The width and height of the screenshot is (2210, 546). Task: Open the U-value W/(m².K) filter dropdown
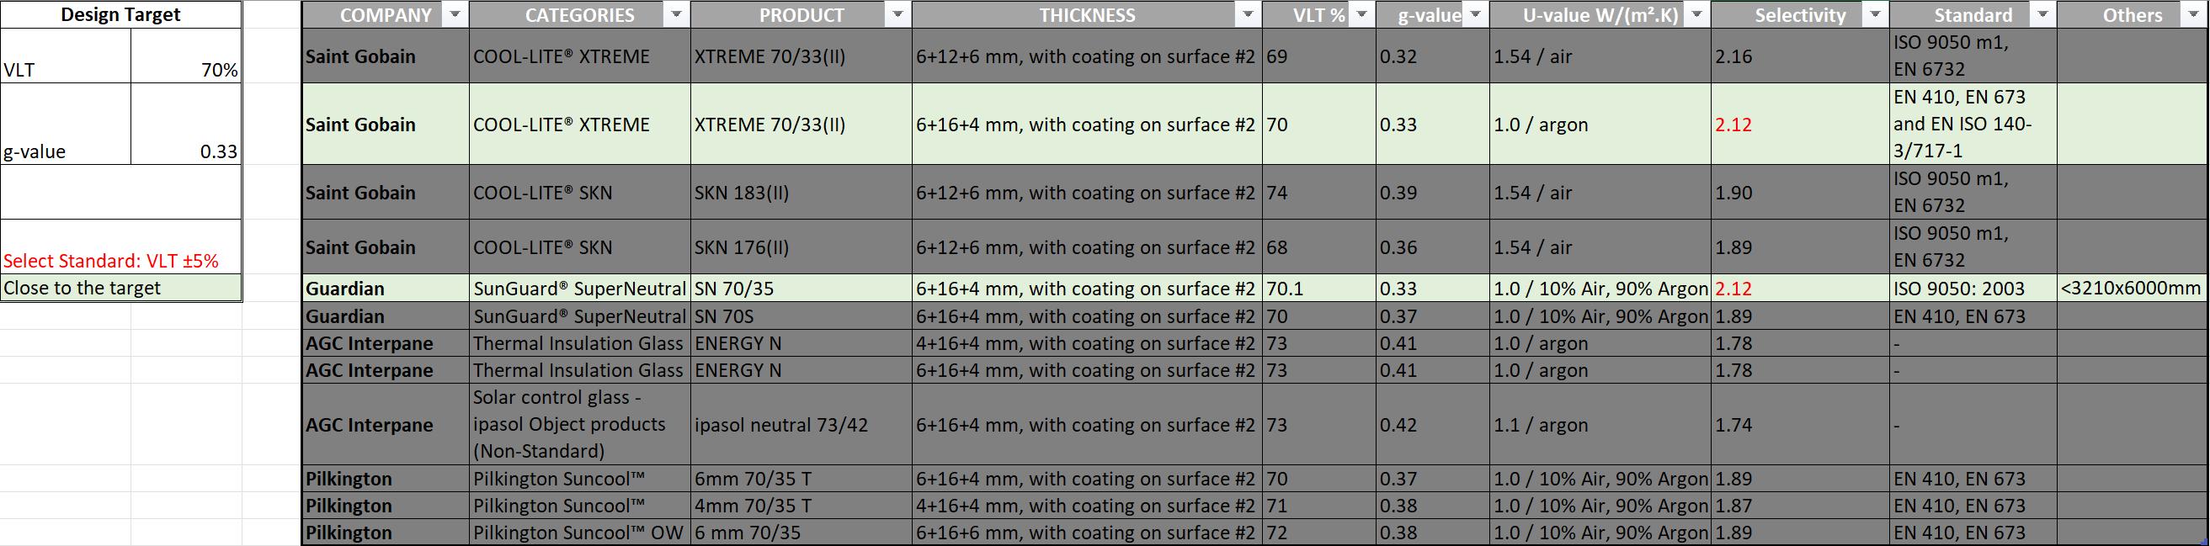(1697, 14)
